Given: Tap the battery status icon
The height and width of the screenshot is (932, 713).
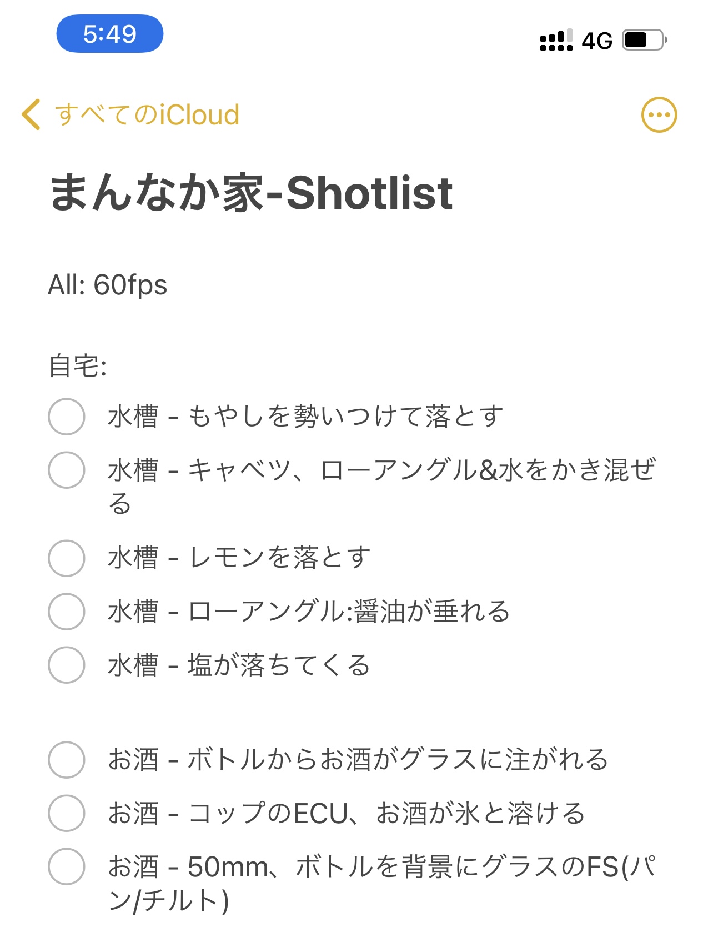Looking at the screenshot, I should coord(644,40).
